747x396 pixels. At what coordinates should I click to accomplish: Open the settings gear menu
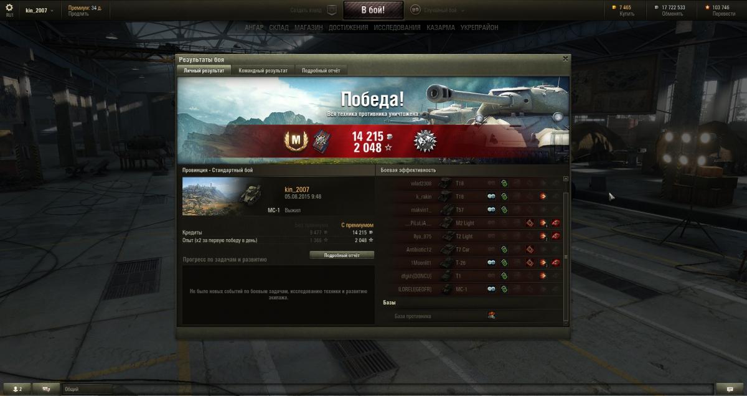point(9,7)
